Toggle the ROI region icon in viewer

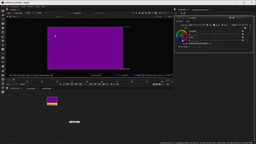156,17
